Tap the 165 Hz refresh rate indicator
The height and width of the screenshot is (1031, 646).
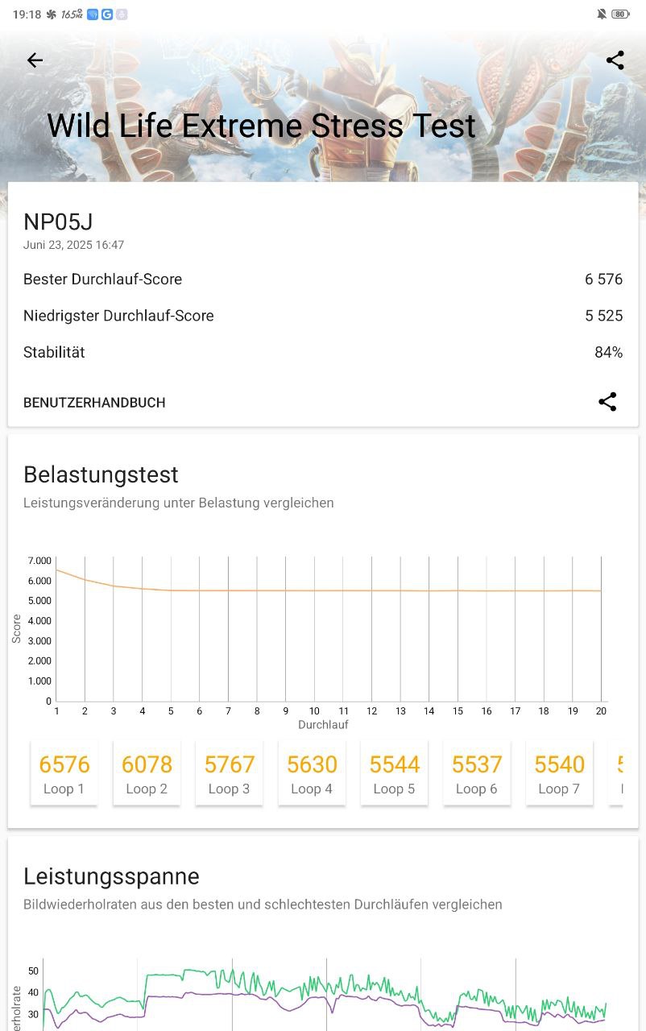pos(72,14)
